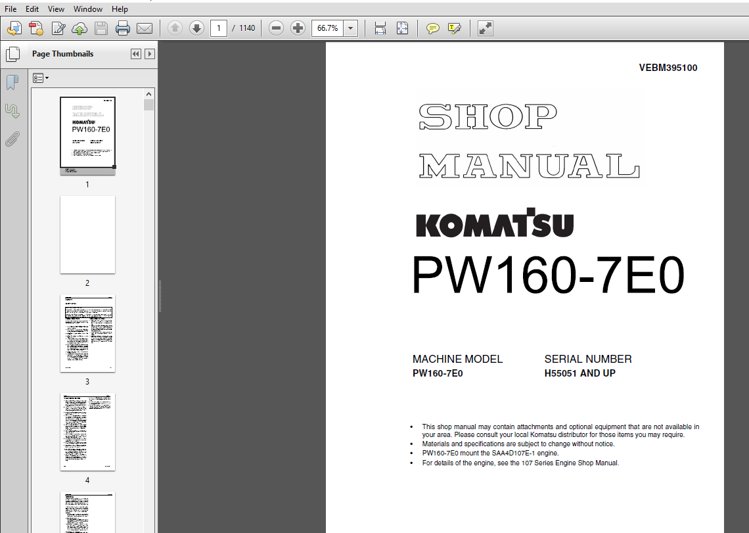Click the total pages count 1140
749x533 pixels.
[x=247, y=28]
